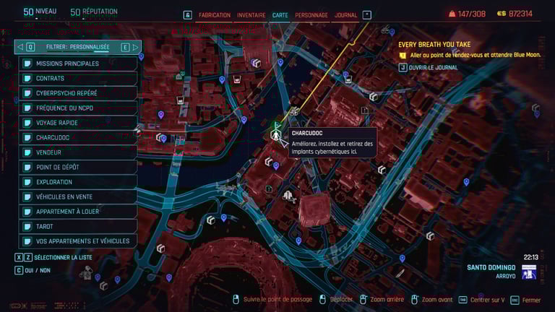This screenshot has width=555, height=312.
Task: Switch to the previous filter with left arrow
Action: [20, 47]
